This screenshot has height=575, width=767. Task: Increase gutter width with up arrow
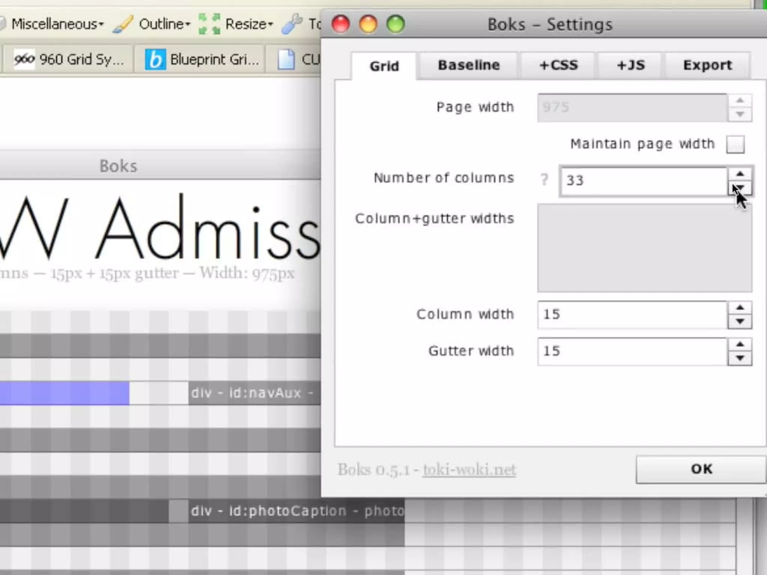coord(740,344)
